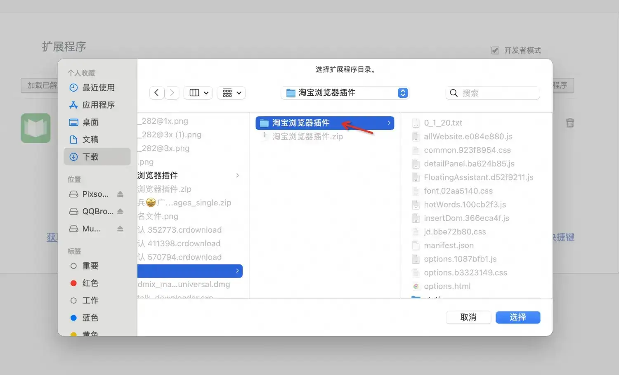
Task: Click the 最近使用 clock icon
Action: (x=73, y=87)
